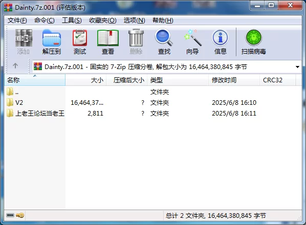
Task: Click the drive icon in status bar
Action: pyautogui.click(x=10, y=215)
